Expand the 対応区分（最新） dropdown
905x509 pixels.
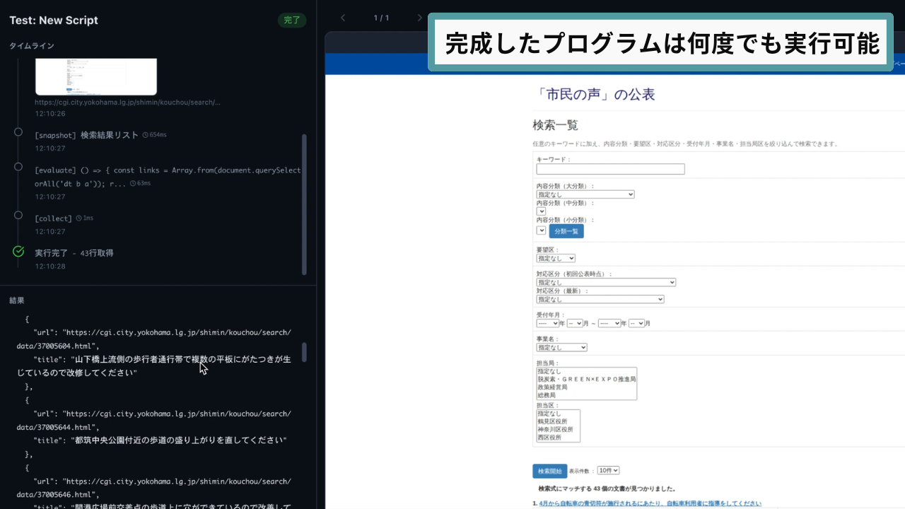600,300
